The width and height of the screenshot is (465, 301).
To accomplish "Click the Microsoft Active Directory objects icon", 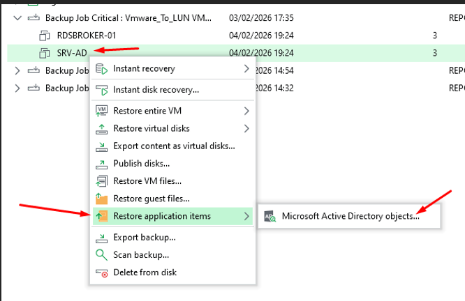I will pyautogui.click(x=270, y=217).
